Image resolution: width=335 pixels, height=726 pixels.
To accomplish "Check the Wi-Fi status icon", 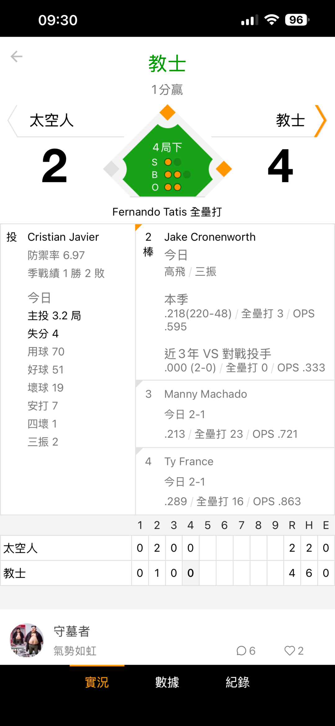I will click(x=272, y=20).
